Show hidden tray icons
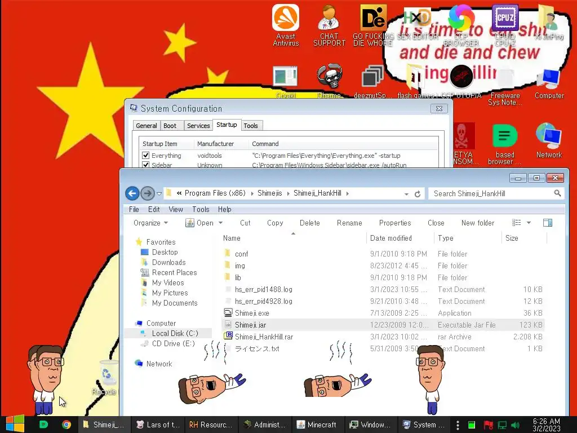The image size is (577, 433). coord(458,425)
